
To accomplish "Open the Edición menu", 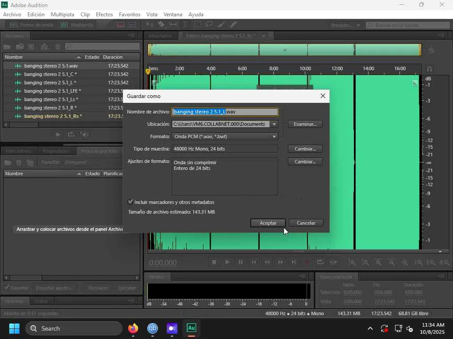I will (x=36, y=15).
